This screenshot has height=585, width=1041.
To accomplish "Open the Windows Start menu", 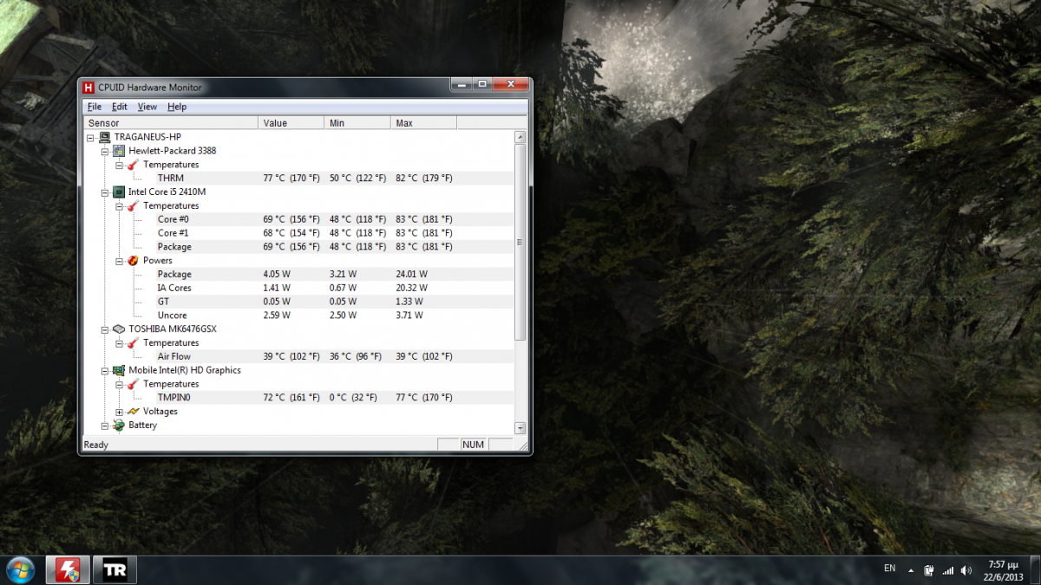I will 21,569.
